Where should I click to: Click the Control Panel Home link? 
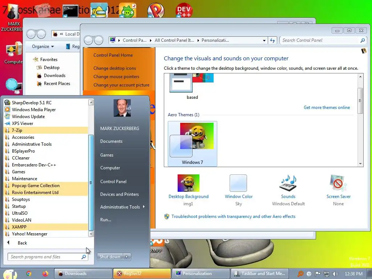tap(113, 55)
